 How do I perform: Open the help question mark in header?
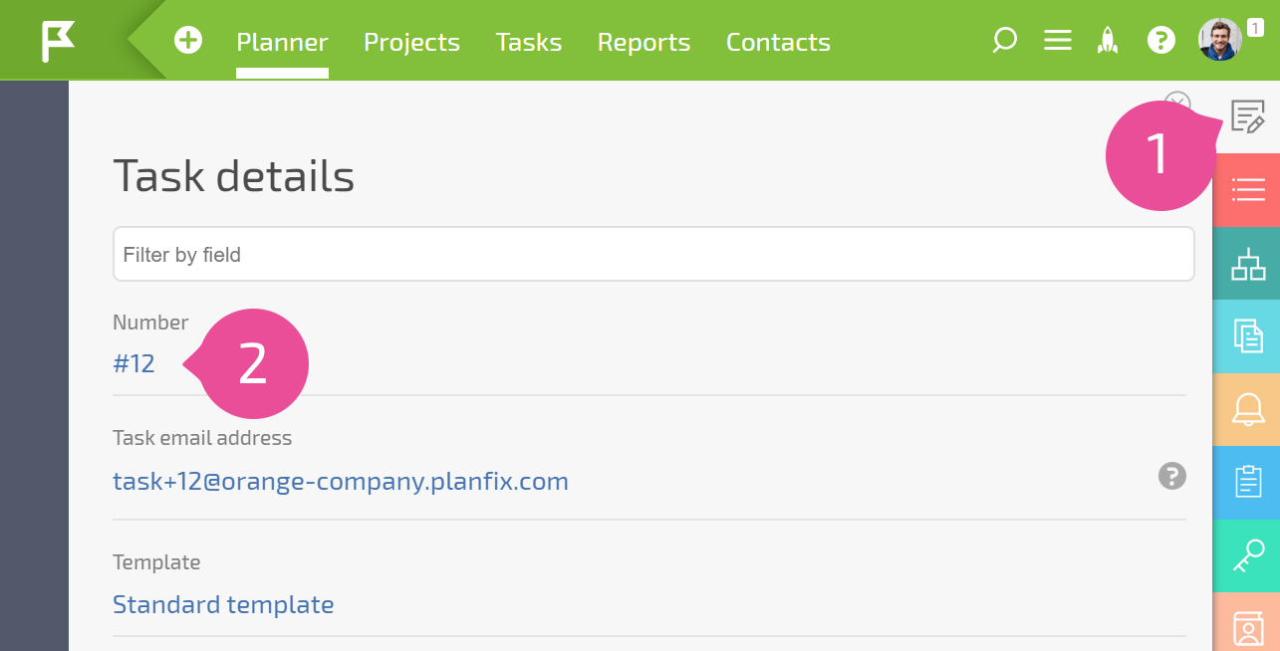(1160, 41)
